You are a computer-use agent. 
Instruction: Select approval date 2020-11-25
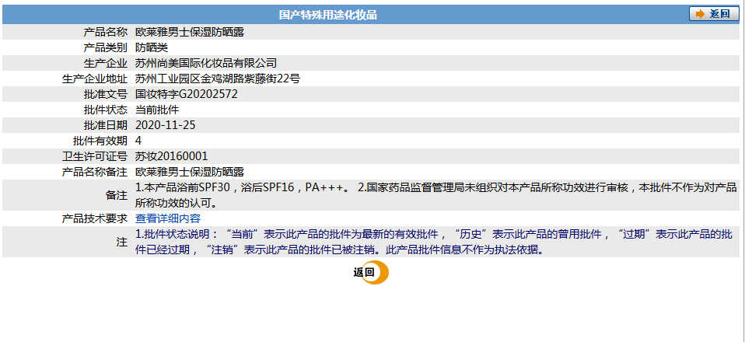(x=166, y=125)
